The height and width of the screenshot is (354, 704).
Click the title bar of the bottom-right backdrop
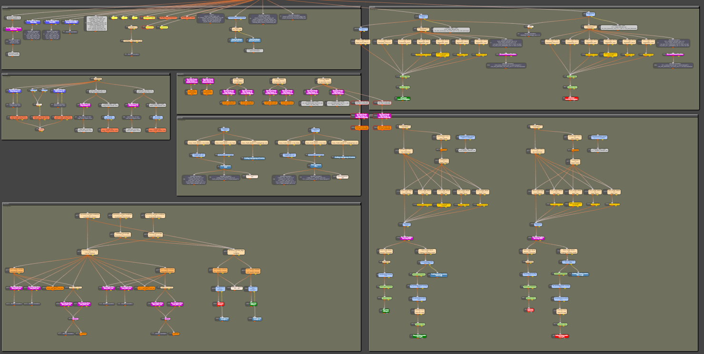point(533,115)
